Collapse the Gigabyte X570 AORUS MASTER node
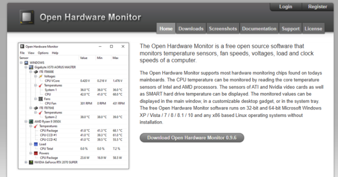Image resolution: width=338 pixels, height=177 pixels. click(x=26, y=67)
